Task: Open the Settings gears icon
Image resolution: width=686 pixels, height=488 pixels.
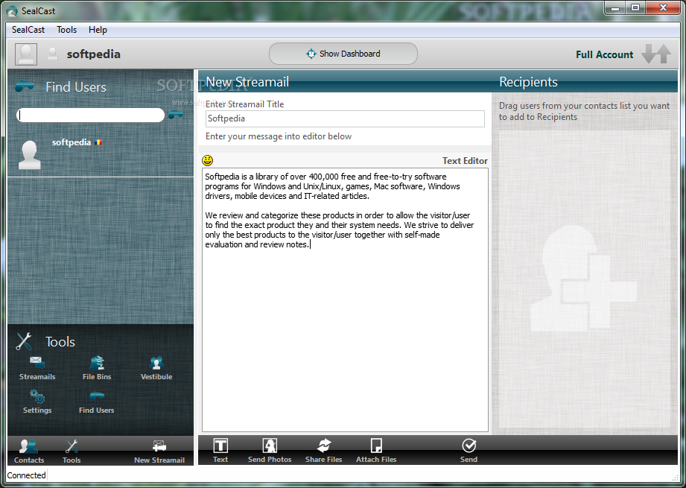Action: (x=37, y=396)
